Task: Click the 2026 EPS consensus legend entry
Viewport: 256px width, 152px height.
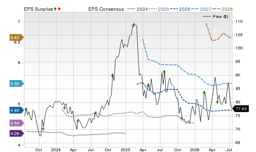Action: point(180,9)
